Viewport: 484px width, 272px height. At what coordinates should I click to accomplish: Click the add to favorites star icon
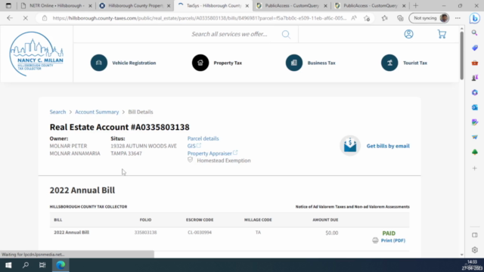367,18
